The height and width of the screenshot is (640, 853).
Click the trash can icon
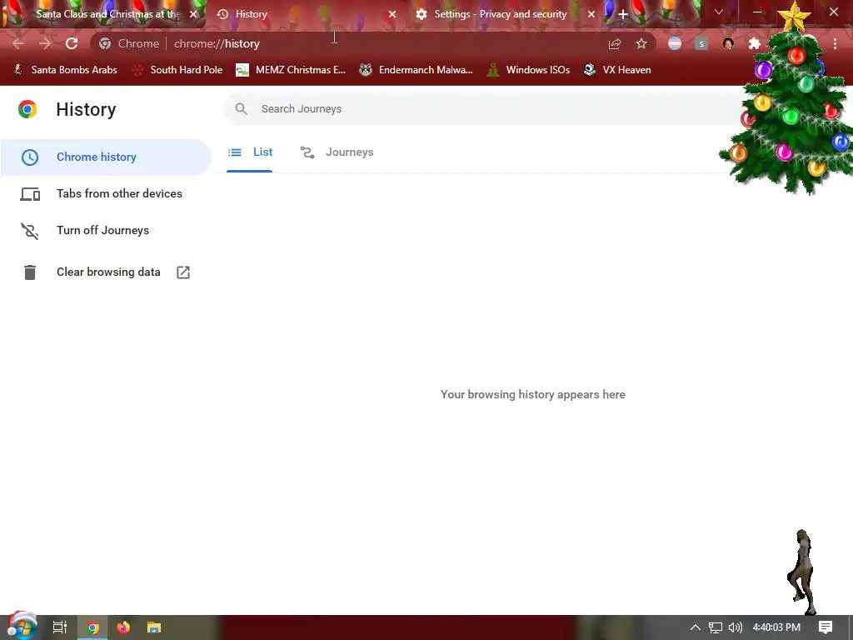pos(30,272)
